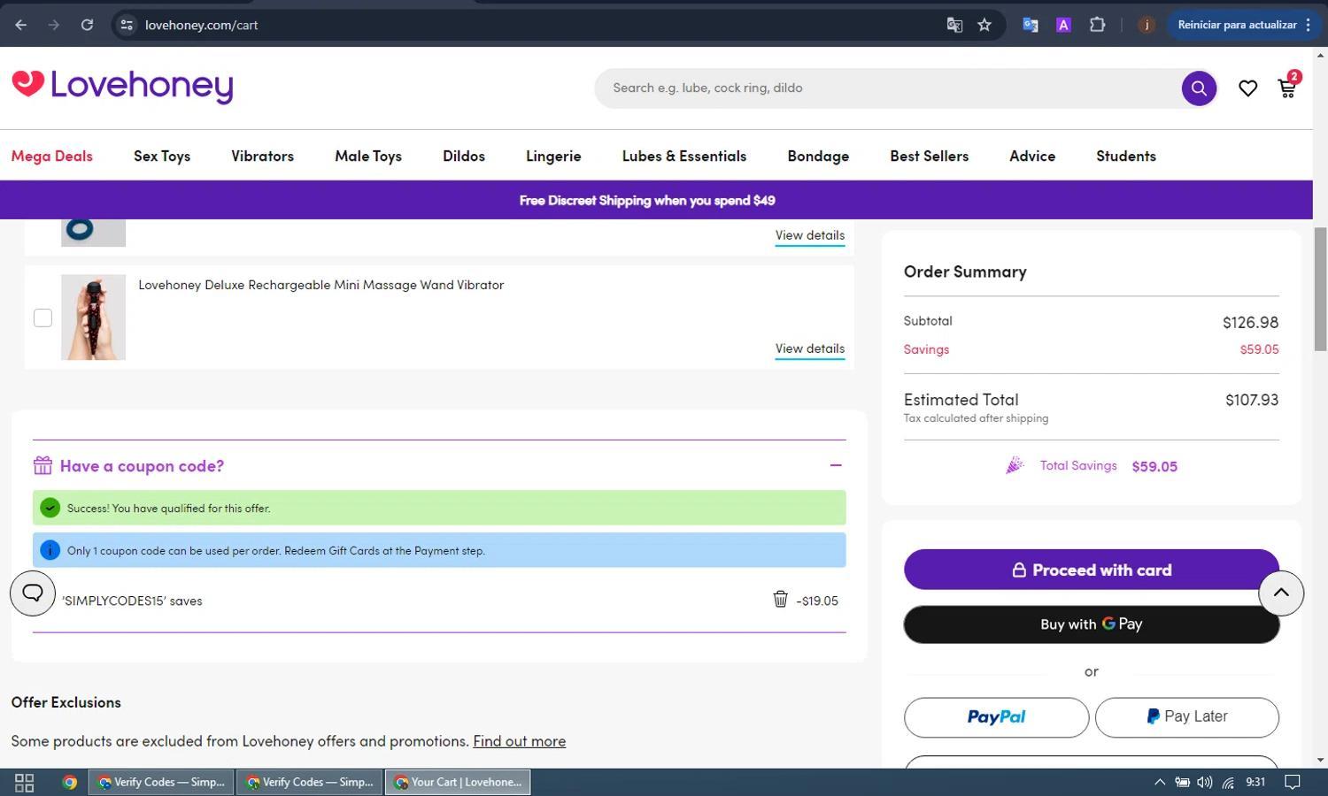The width and height of the screenshot is (1328, 796).
Task: Show hidden system tray icons
Action: point(1159,782)
